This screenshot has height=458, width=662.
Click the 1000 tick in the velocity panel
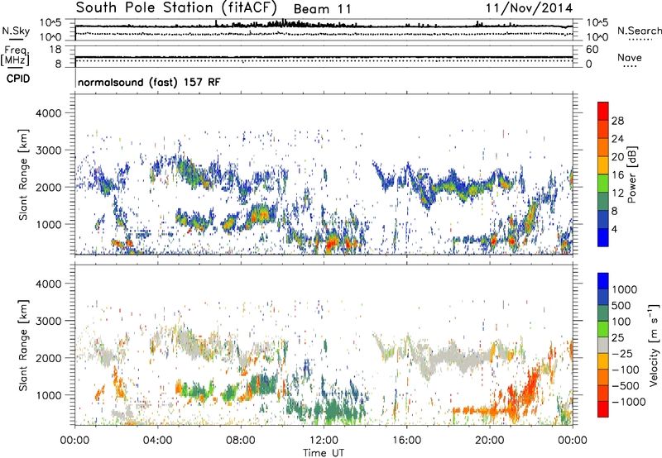49,395
